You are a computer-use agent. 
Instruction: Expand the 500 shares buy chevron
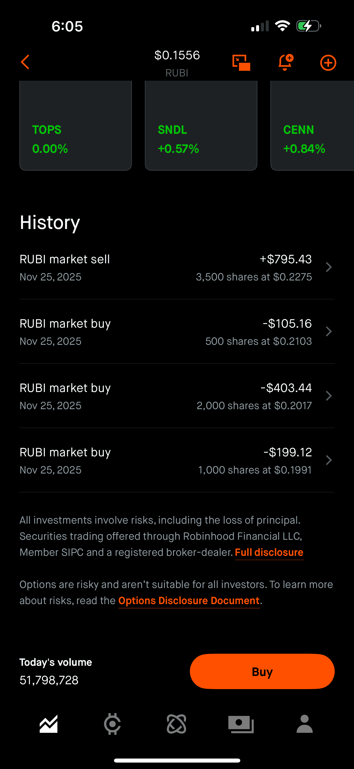[x=329, y=332]
